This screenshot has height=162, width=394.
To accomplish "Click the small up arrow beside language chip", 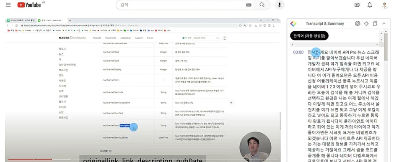I will [x=381, y=33].
